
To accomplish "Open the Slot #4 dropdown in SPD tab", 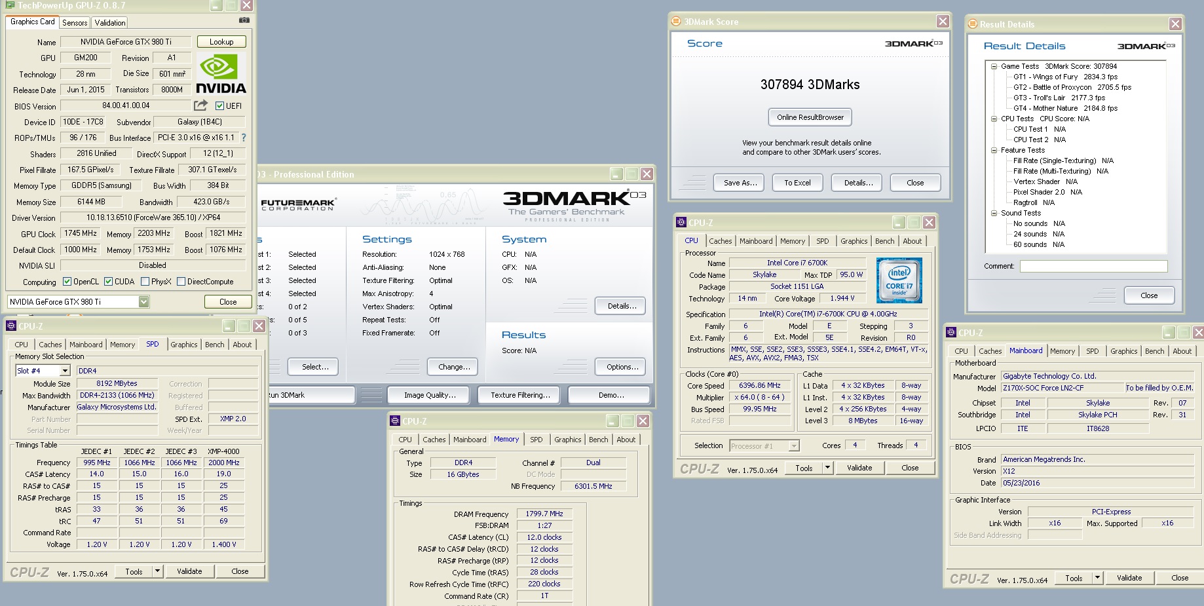I will pos(65,371).
